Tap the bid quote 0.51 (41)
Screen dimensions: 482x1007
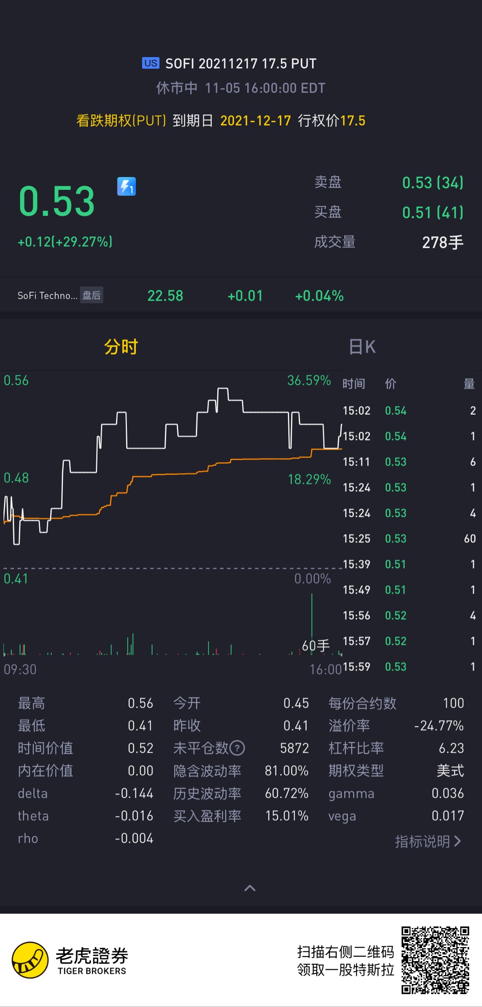tap(433, 213)
